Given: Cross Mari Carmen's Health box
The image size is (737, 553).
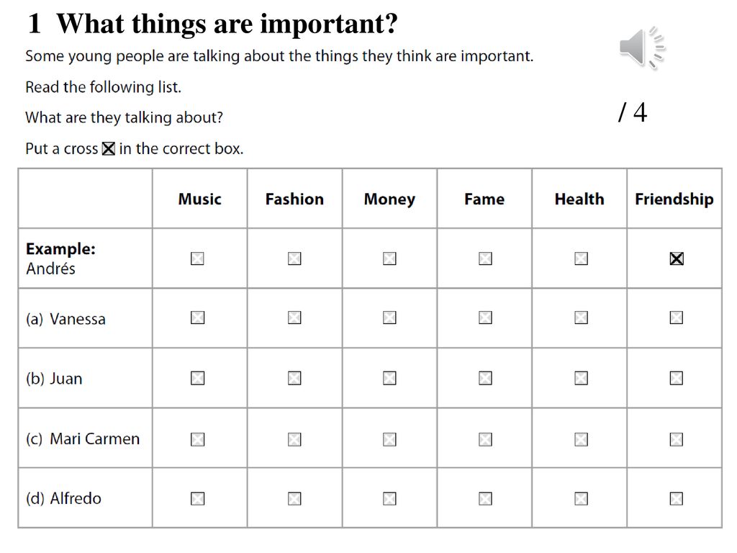Looking at the screenshot, I should (x=581, y=439).
